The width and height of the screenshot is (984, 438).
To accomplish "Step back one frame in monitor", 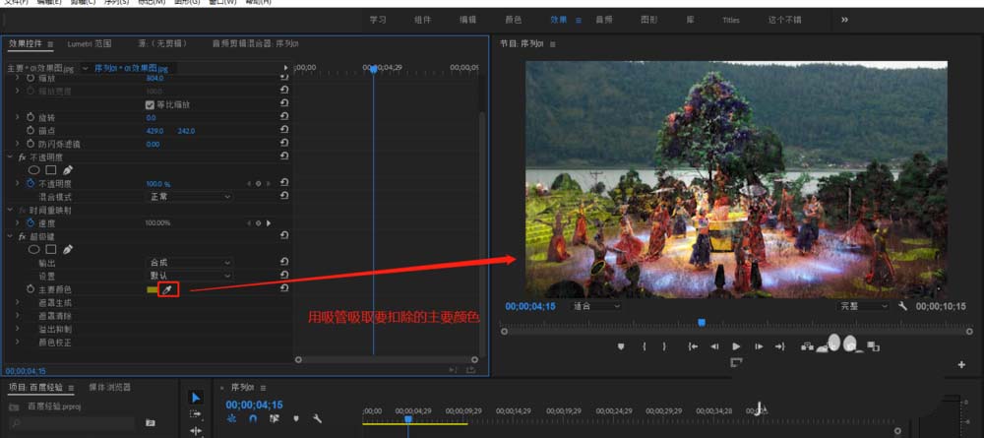I will 714,346.
